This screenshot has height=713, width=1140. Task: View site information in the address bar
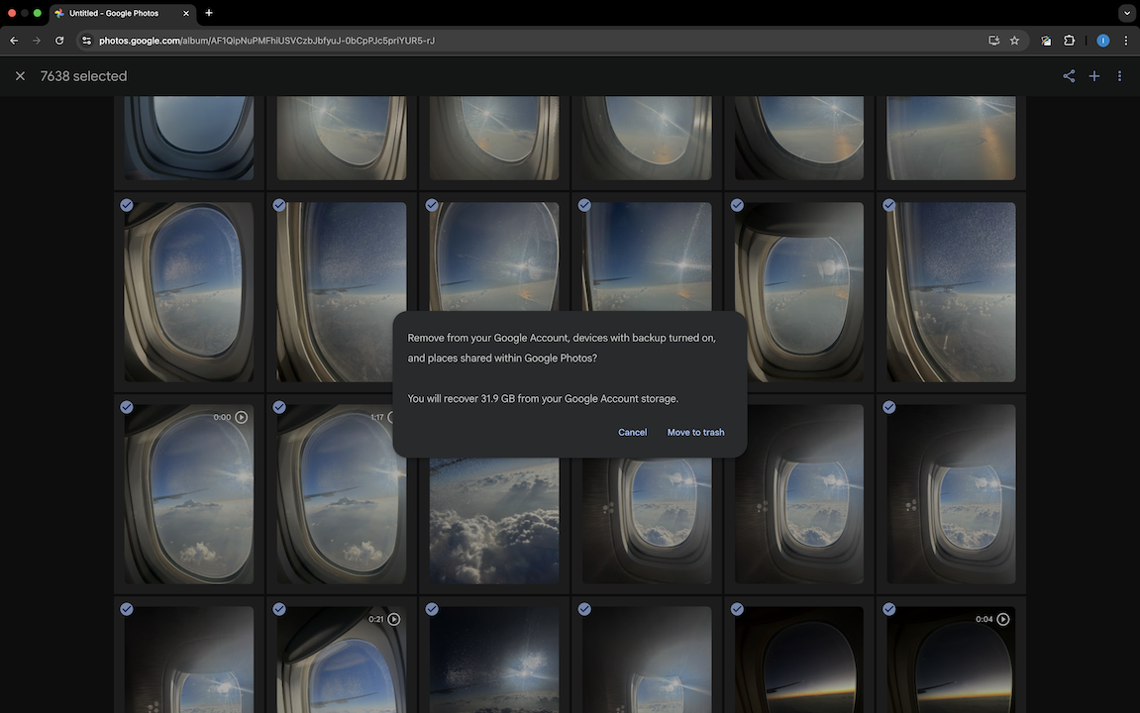click(86, 41)
